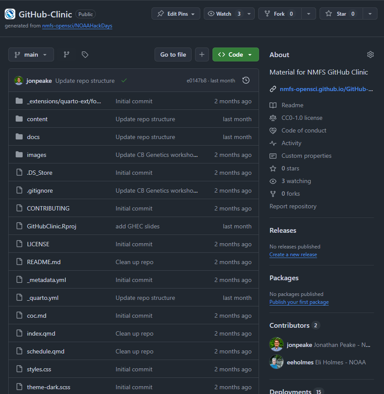Image resolution: width=384 pixels, height=394 pixels.
Task: Open the Edit Pins menu
Action: [x=176, y=14]
